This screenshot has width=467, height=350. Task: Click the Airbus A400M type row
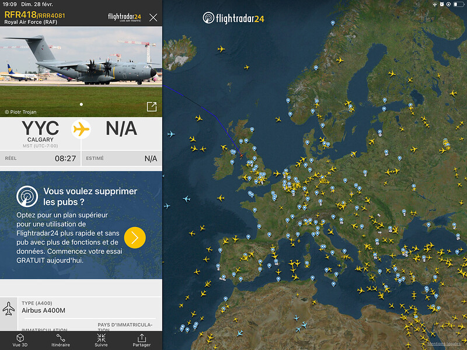click(89, 307)
